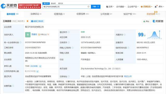The image size is (166, 94).
Task: Click the legal representative avatar icon
Action: click(x=28, y=35)
